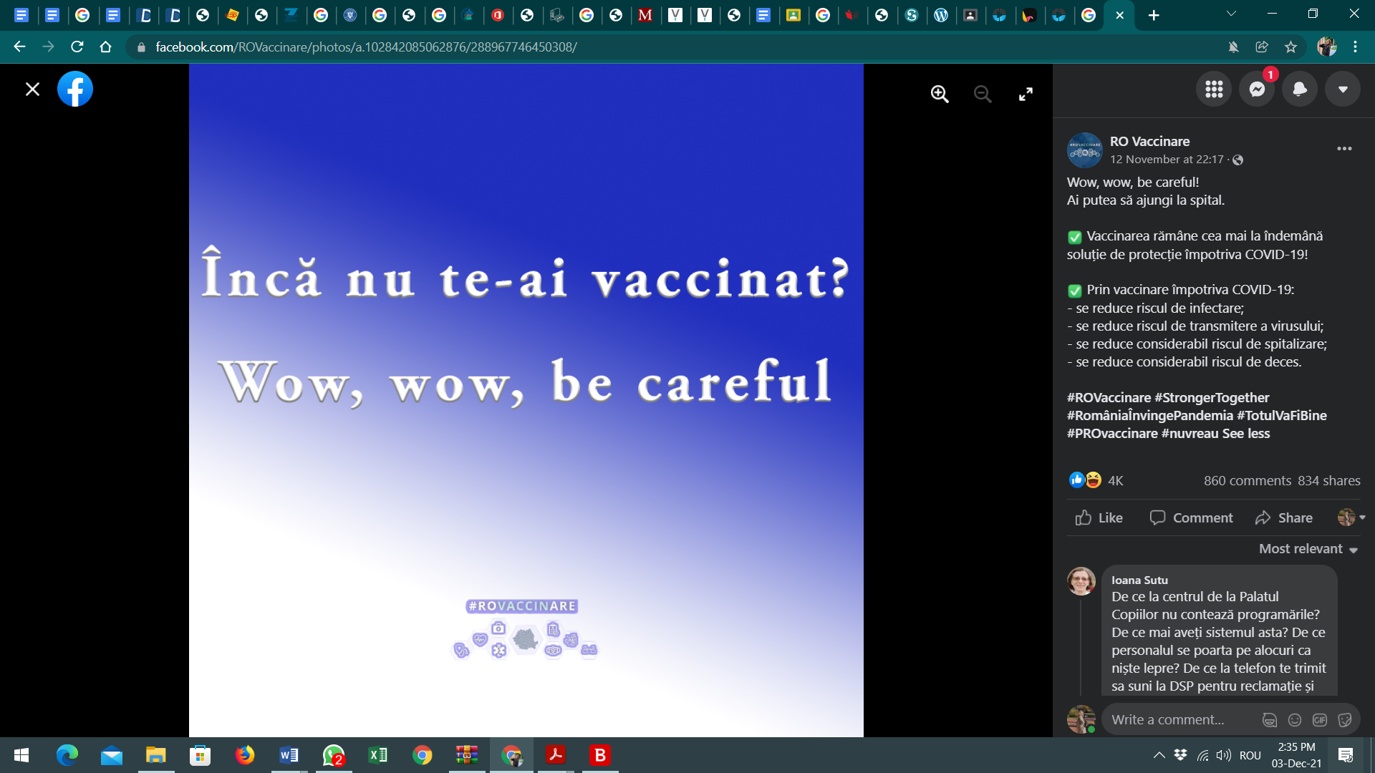View the 860 comments

tap(1246, 480)
